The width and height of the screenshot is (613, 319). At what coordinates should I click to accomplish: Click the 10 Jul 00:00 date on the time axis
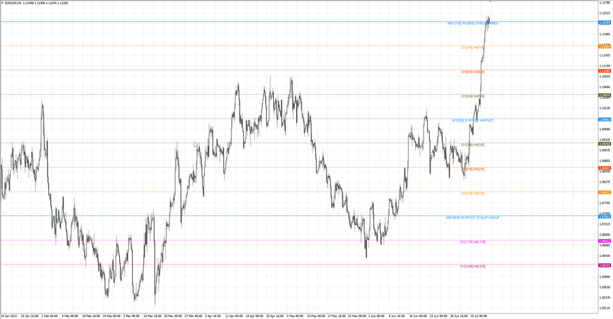(479, 316)
